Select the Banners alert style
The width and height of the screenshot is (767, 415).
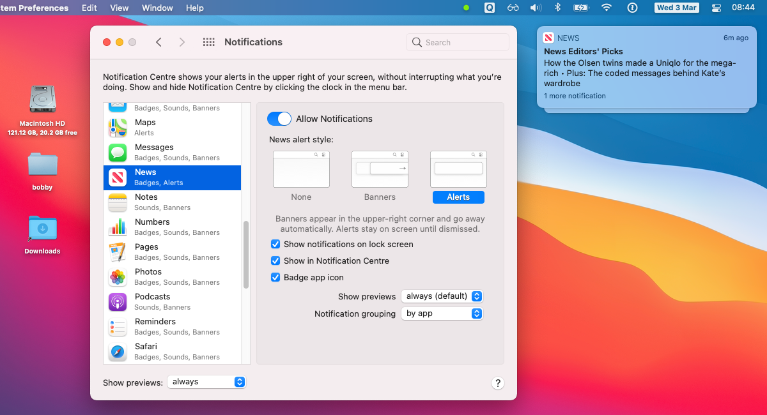[x=380, y=169]
